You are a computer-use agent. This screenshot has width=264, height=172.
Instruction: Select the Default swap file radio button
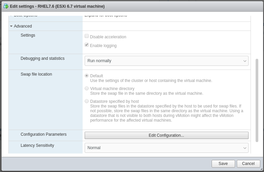pos(87,76)
